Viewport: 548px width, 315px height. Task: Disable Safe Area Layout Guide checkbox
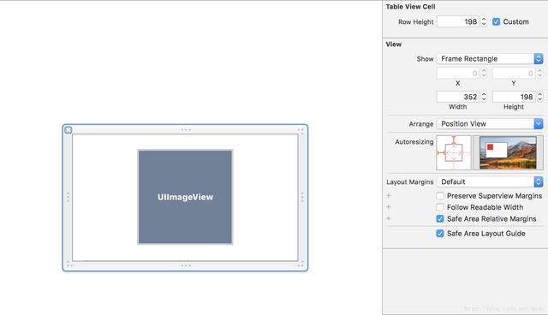coord(440,234)
